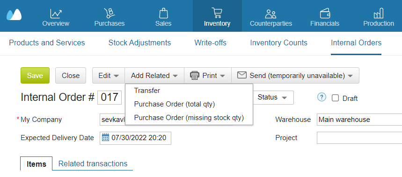This screenshot has width=402, height=177.
Task: Click the Close button
Action: click(x=71, y=76)
